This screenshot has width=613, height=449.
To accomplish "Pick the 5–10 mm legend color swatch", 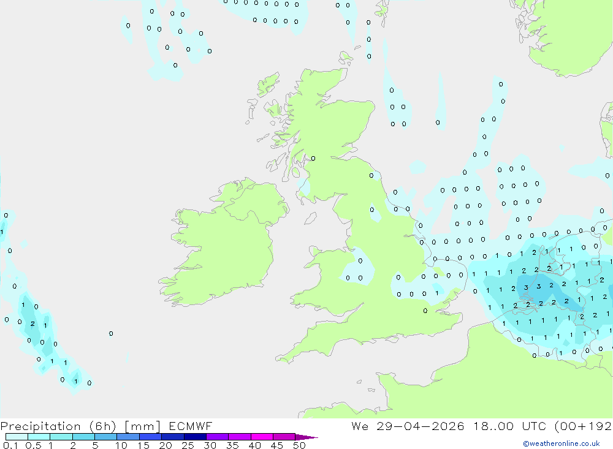I will (106, 437).
